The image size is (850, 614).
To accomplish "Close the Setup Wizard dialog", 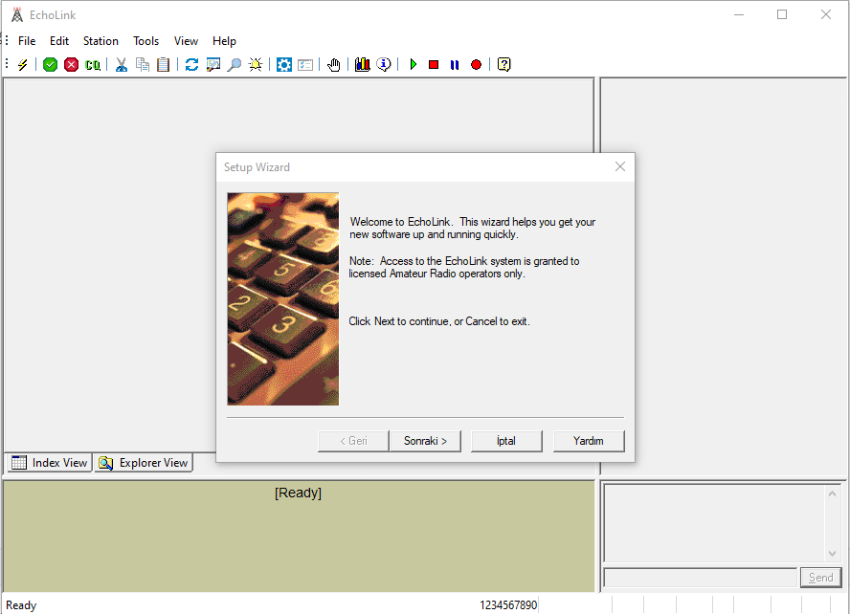I will click(619, 166).
